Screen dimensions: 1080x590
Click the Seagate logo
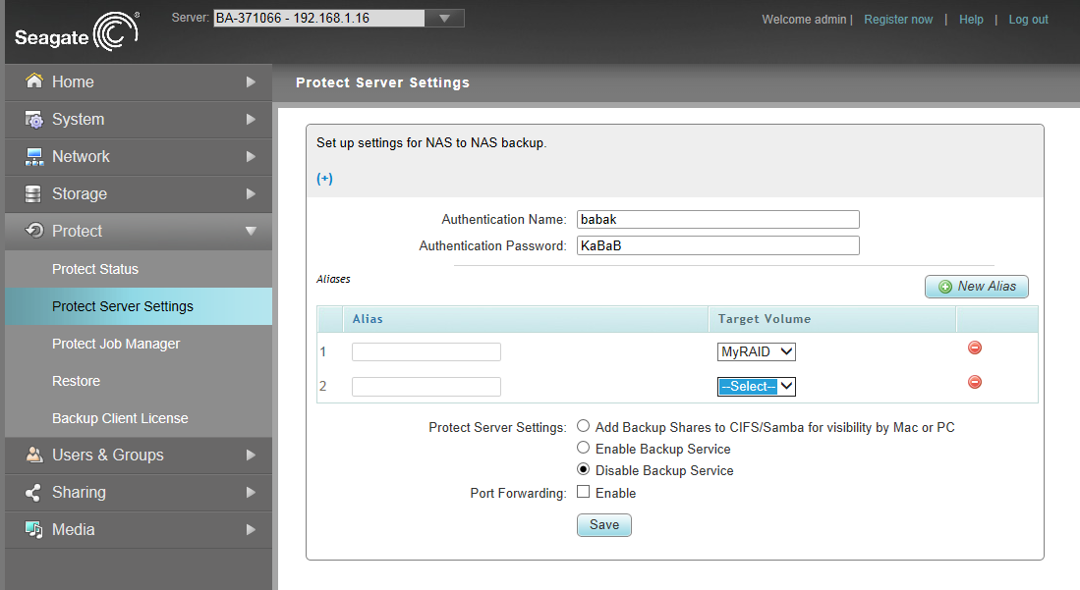tap(77, 31)
